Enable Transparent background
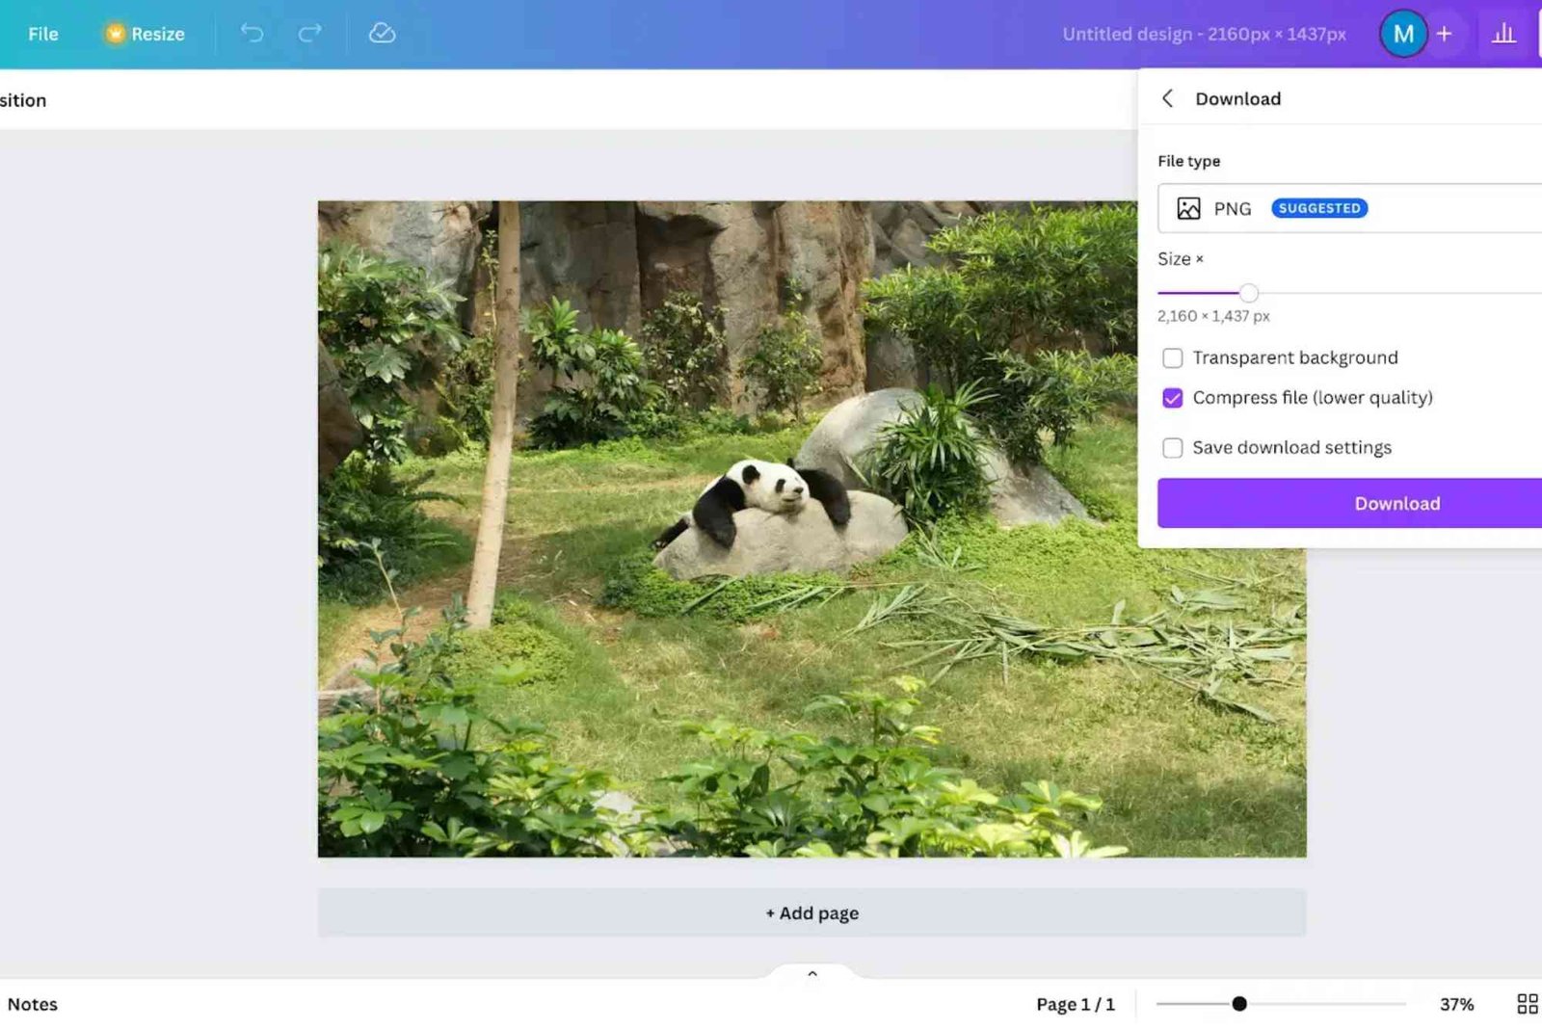The height and width of the screenshot is (1029, 1542). pyautogui.click(x=1172, y=357)
